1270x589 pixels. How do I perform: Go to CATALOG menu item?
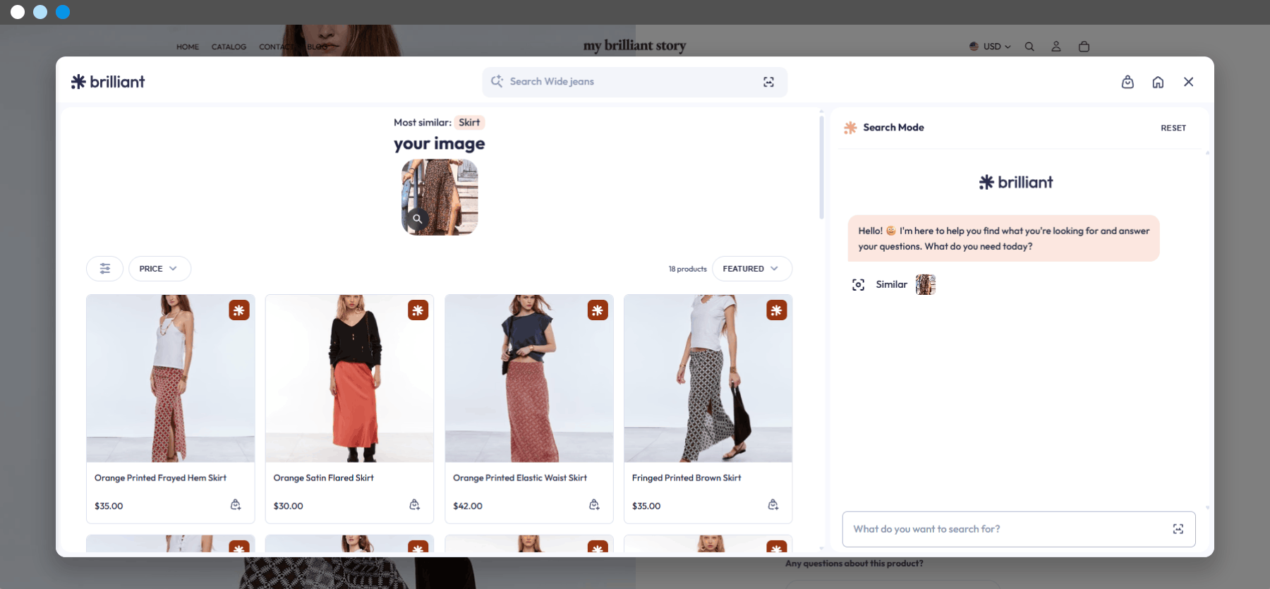pos(229,47)
